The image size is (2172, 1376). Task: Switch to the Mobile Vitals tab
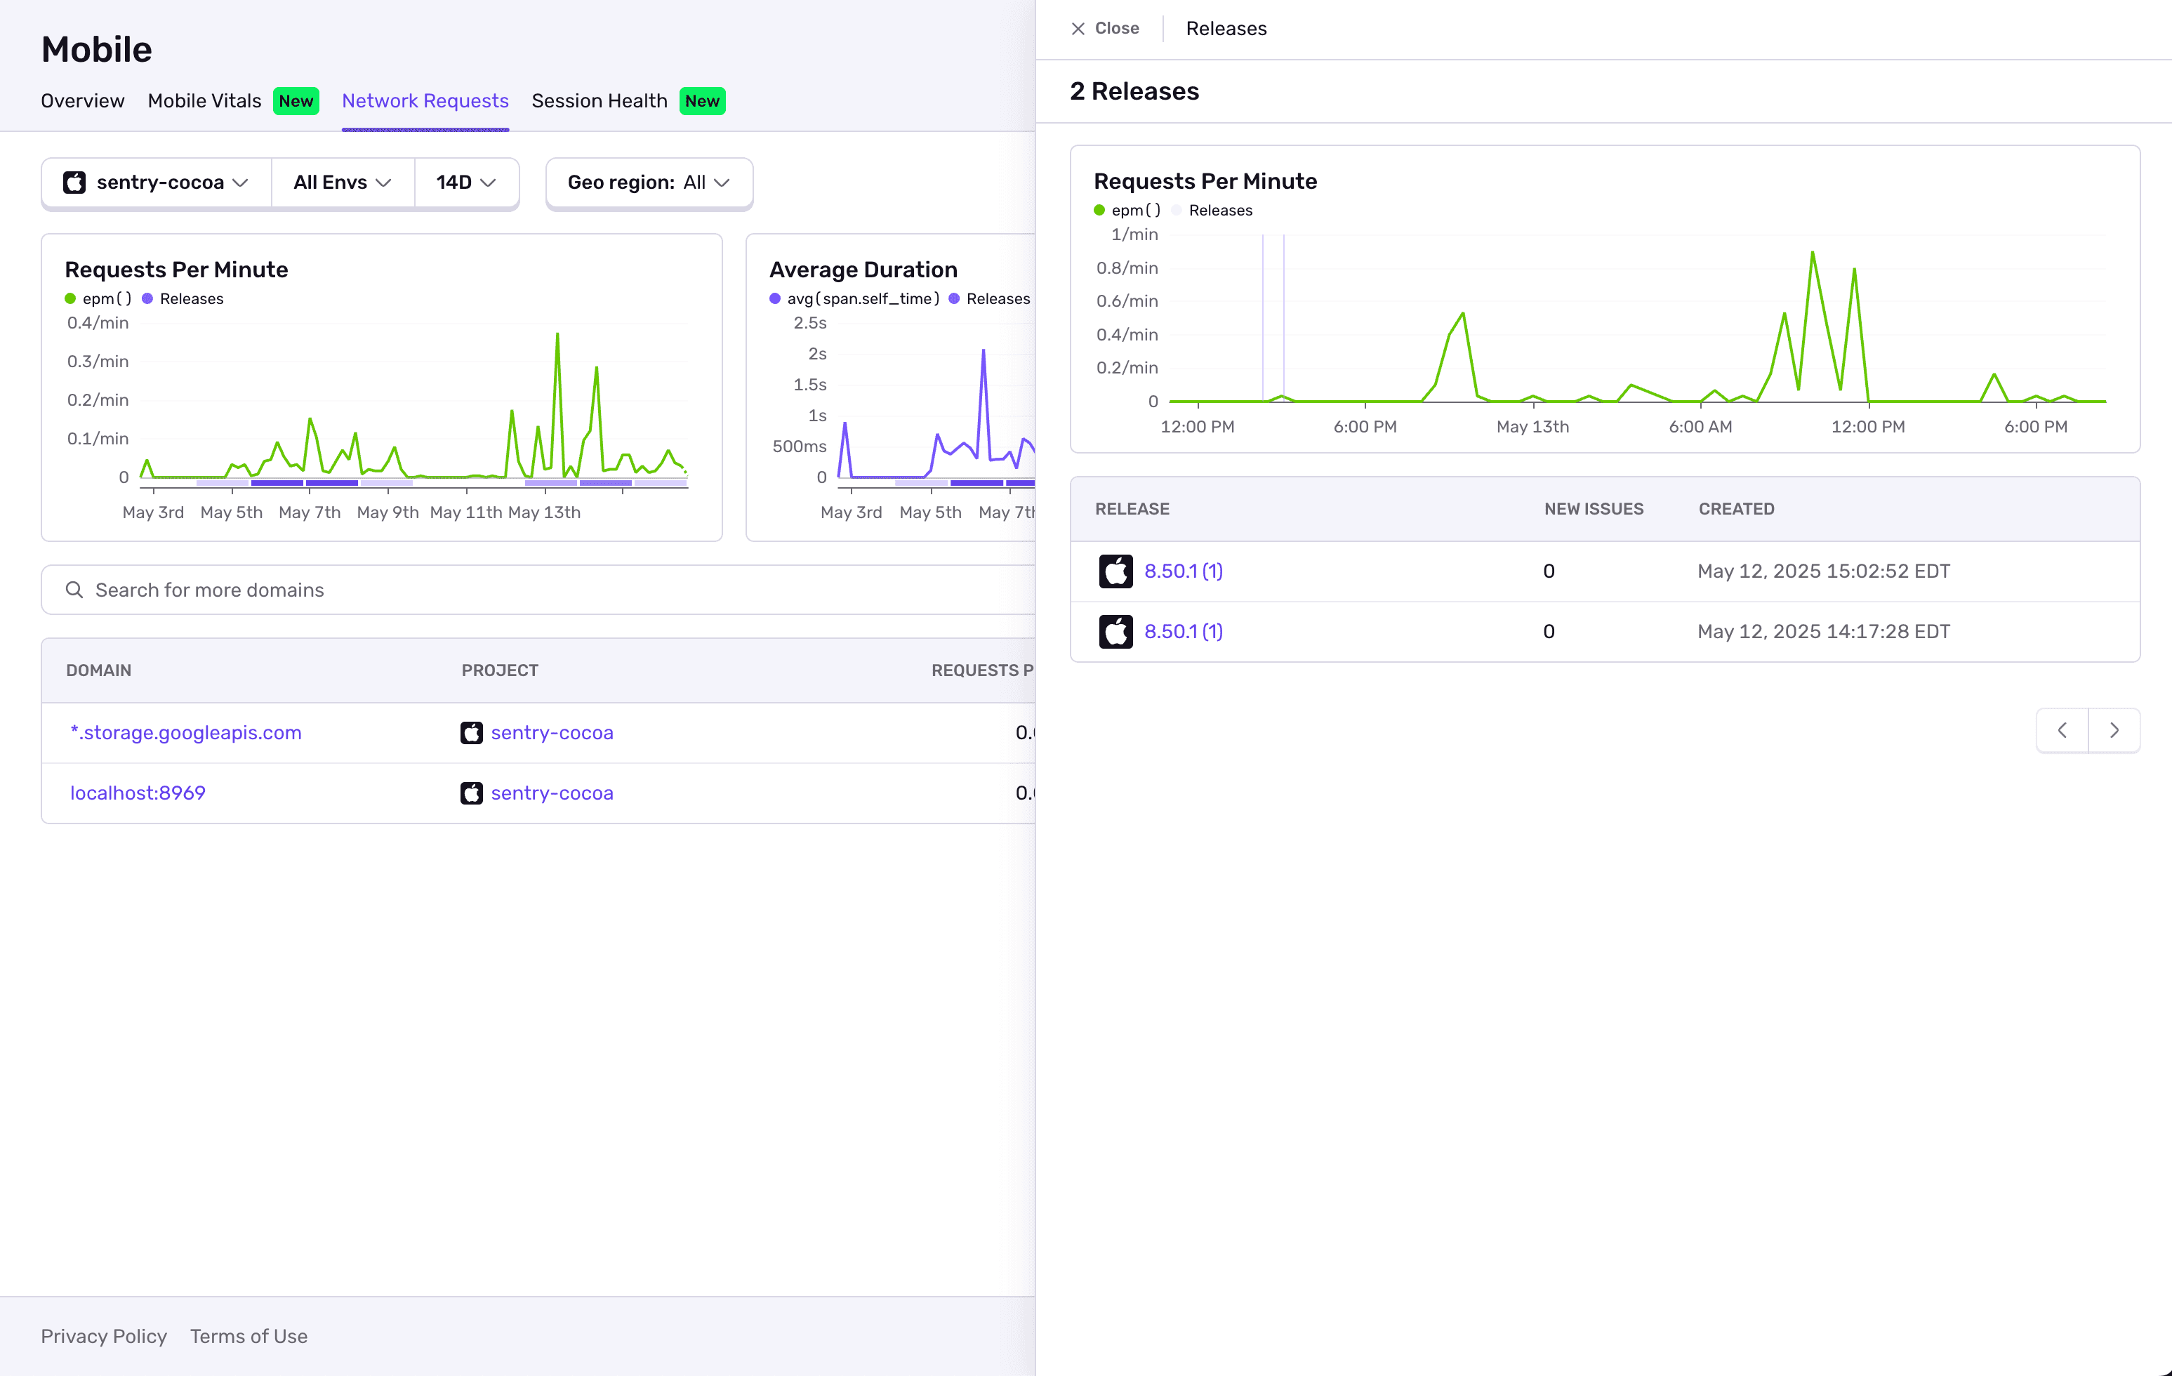205,101
